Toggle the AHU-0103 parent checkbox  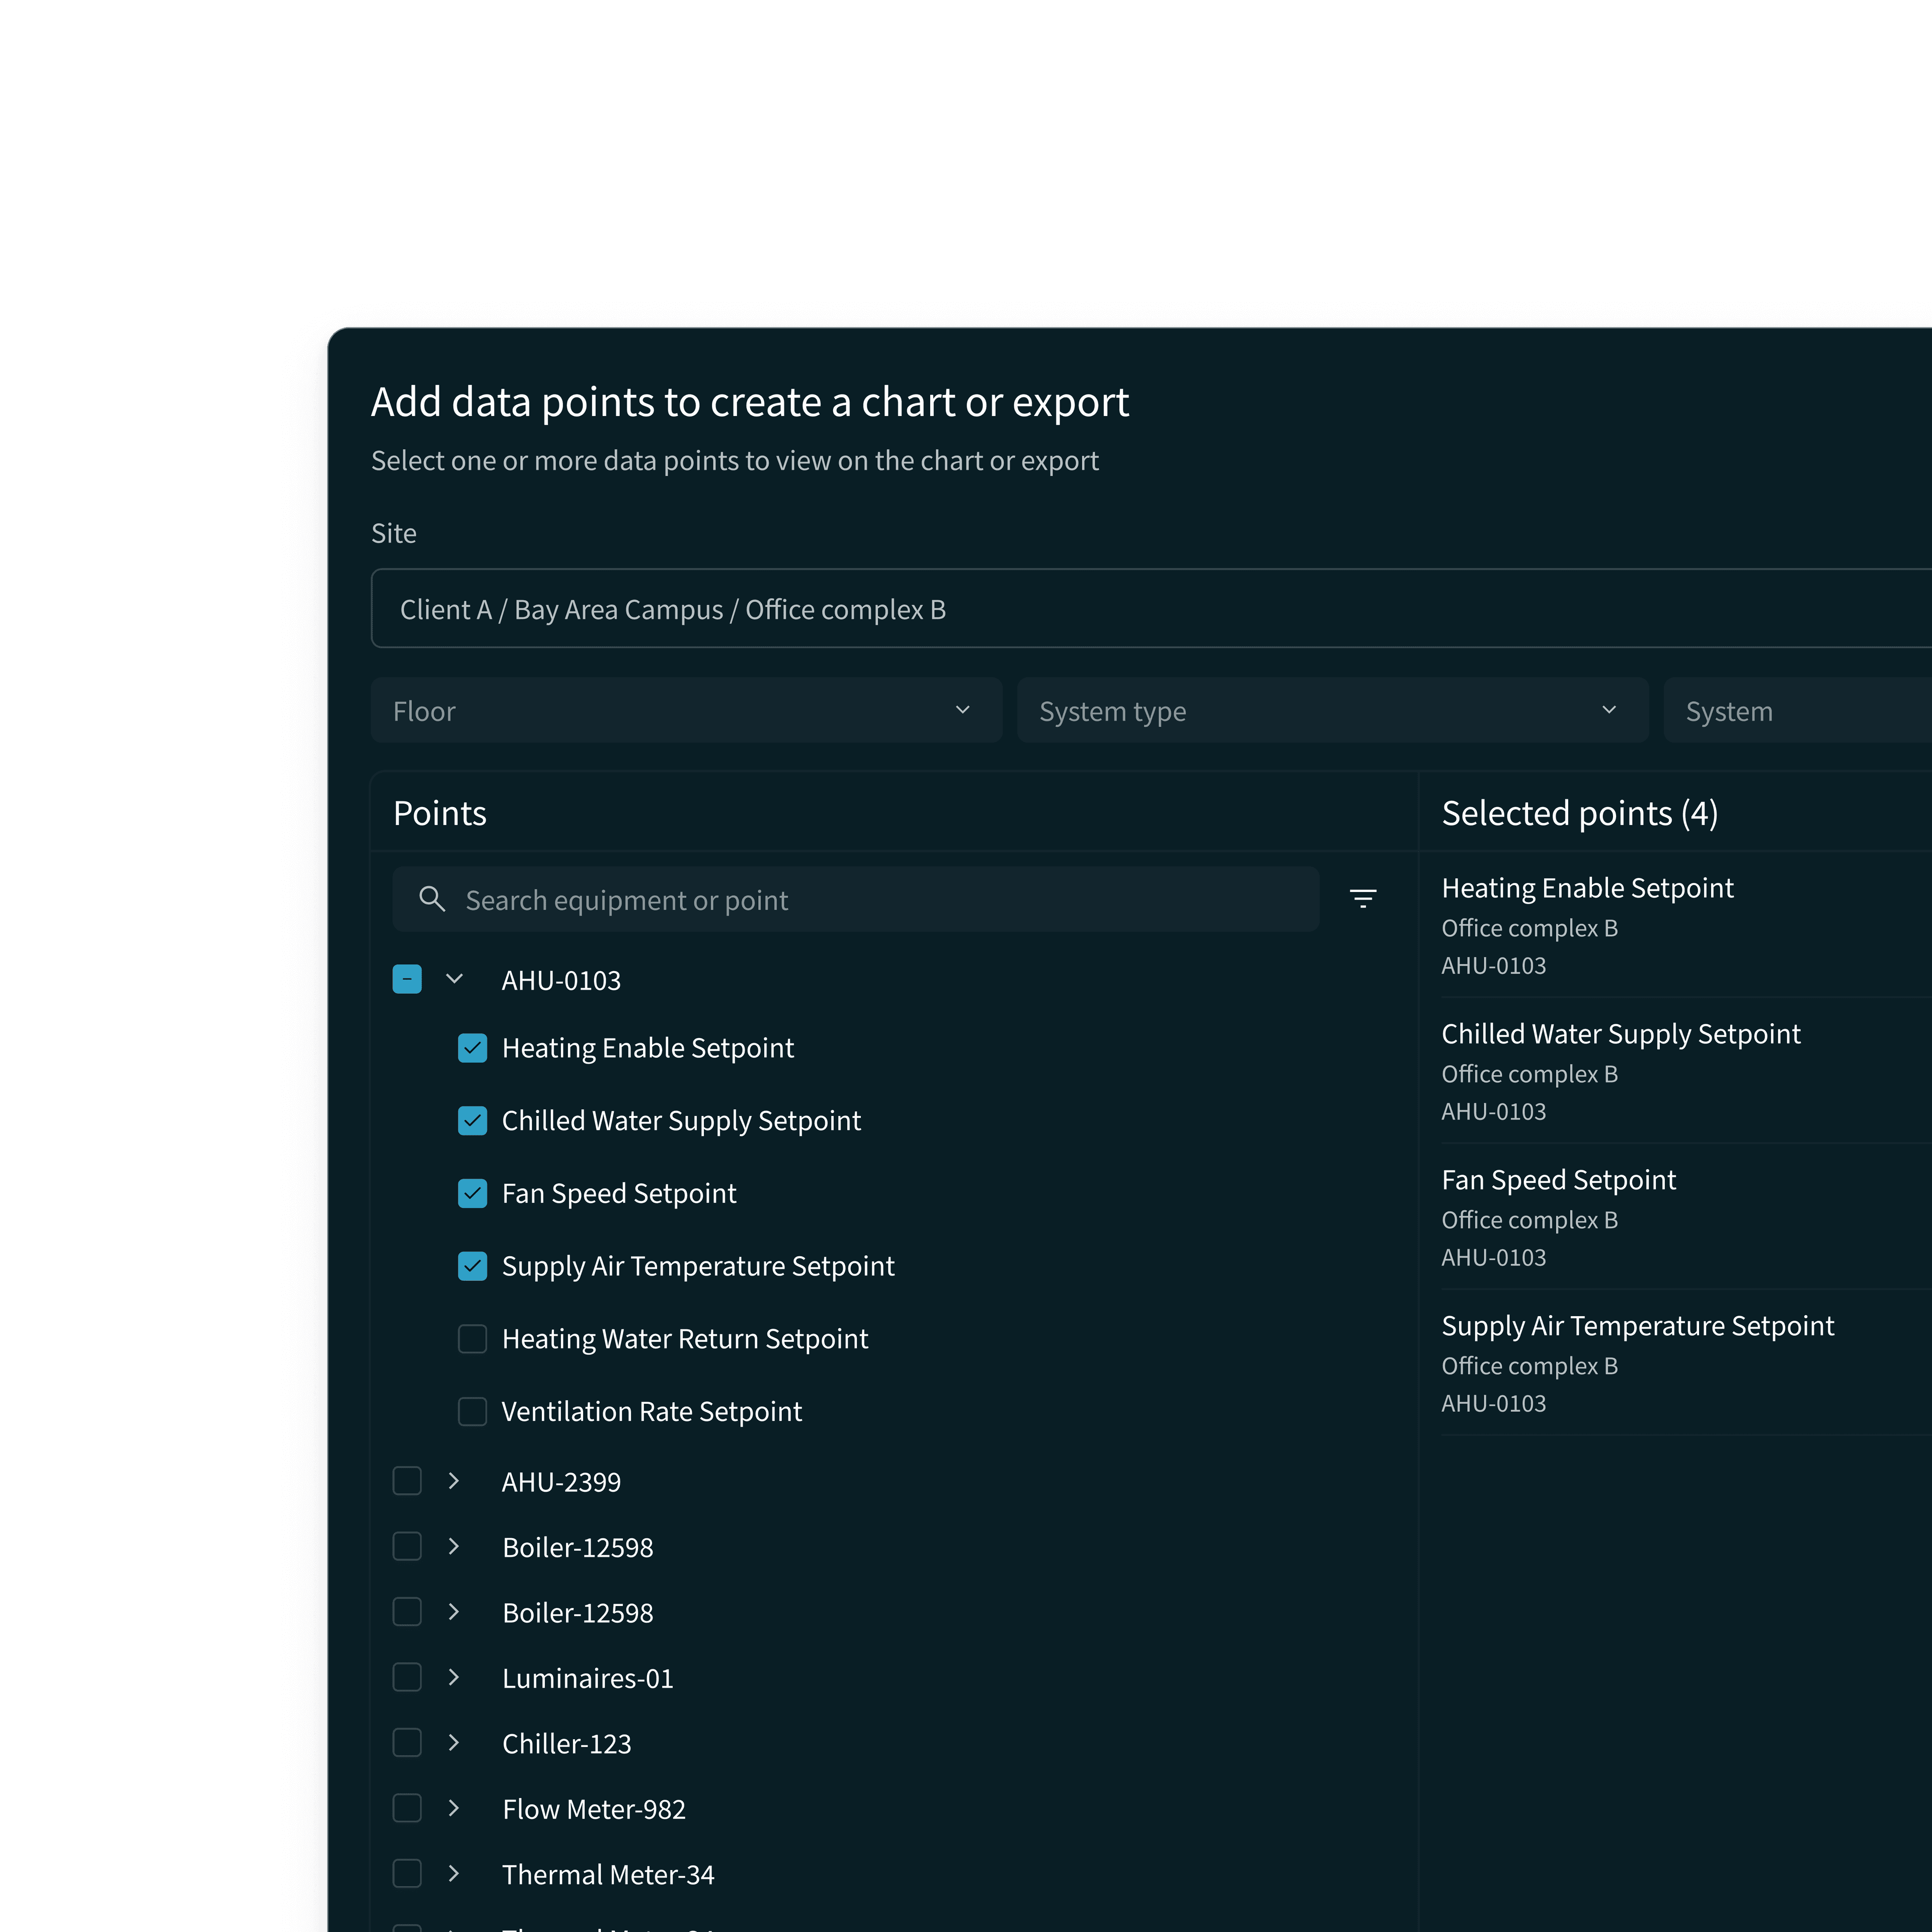407,979
